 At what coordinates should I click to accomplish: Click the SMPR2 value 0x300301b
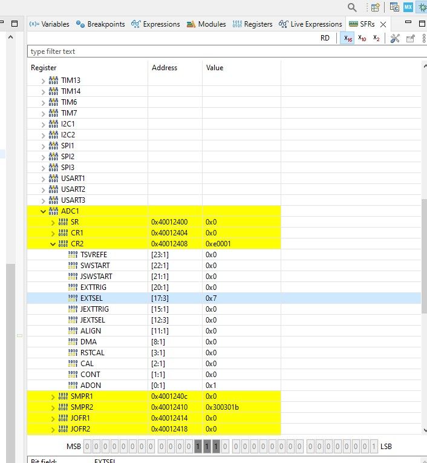(222, 407)
